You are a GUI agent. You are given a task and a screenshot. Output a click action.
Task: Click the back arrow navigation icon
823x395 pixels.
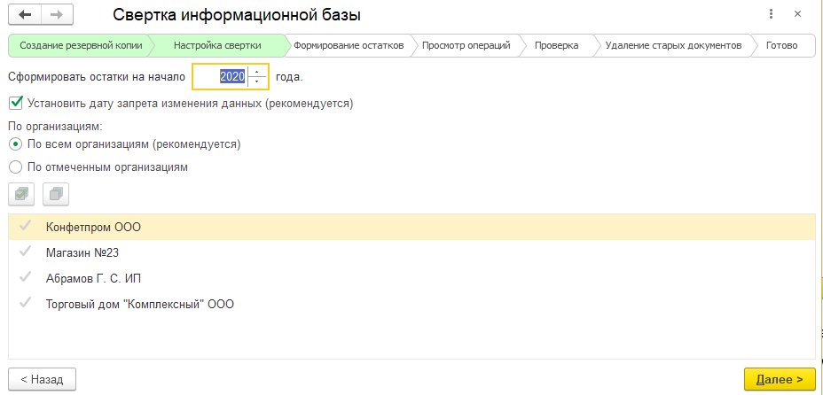[x=24, y=15]
